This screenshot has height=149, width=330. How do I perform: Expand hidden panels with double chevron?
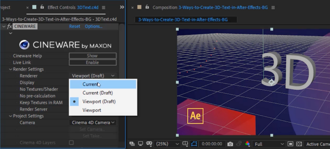coord(122,7)
